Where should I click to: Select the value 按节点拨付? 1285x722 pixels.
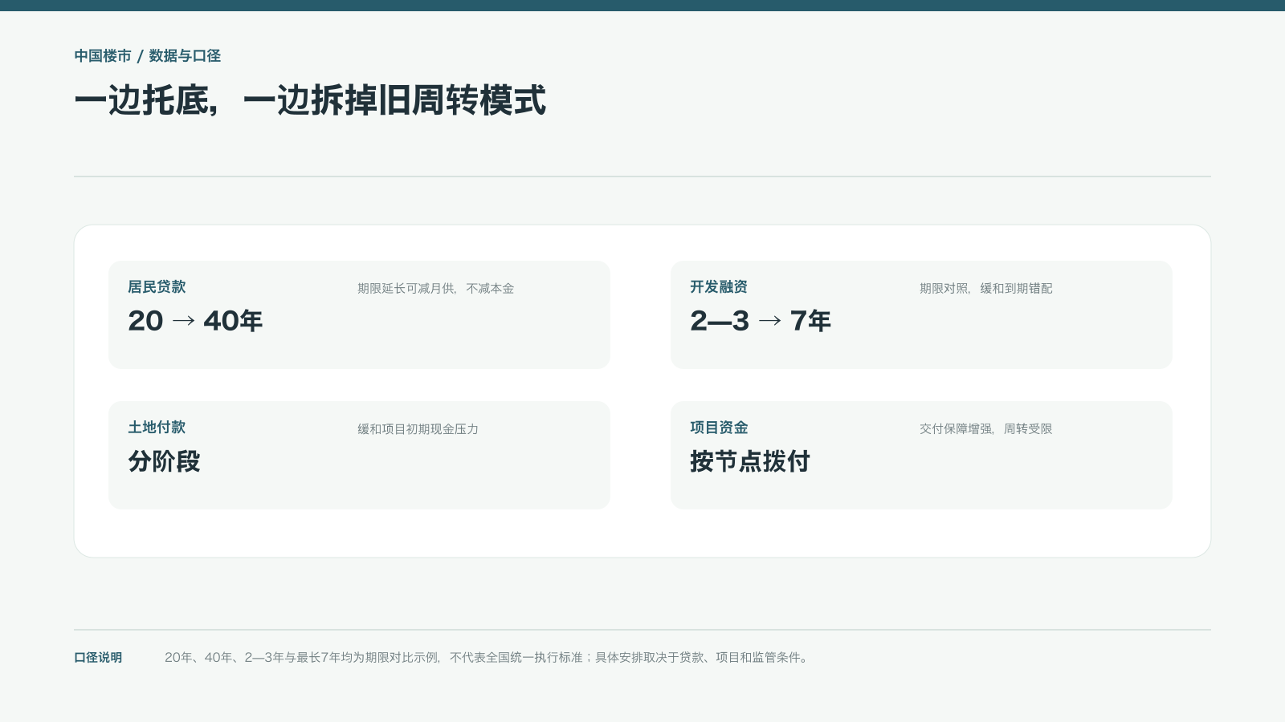click(750, 461)
